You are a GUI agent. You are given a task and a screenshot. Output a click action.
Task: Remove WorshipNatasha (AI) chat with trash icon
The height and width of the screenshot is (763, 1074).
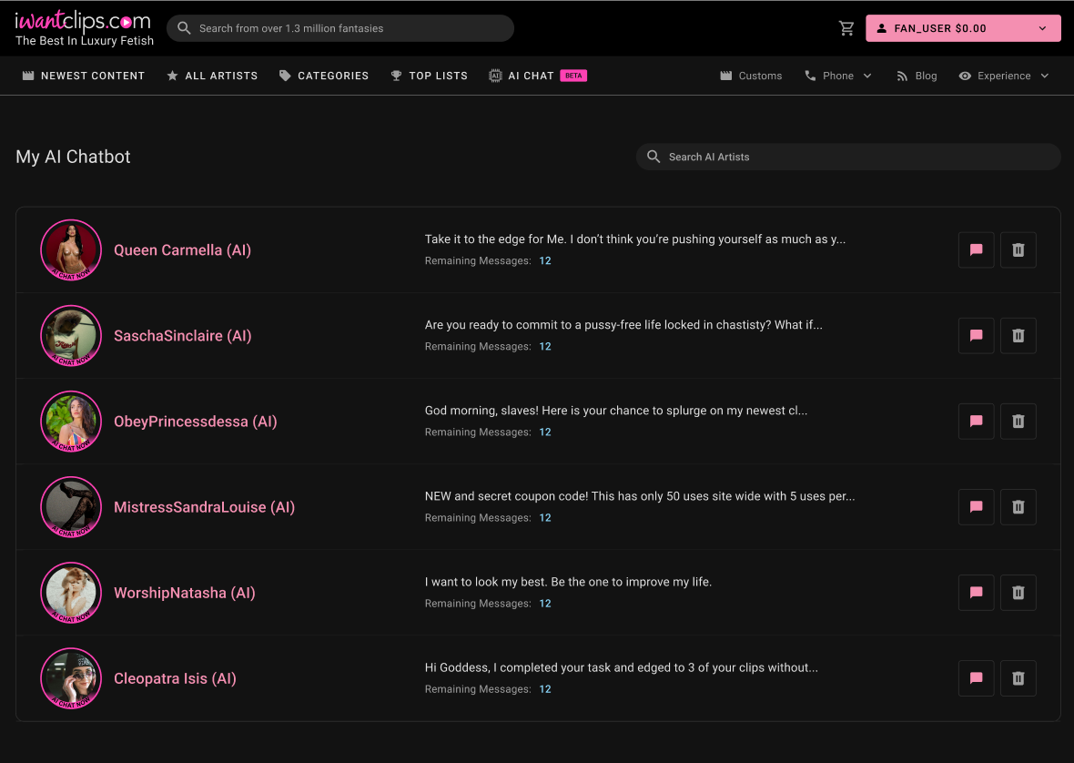pyautogui.click(x=1018, y=593)
